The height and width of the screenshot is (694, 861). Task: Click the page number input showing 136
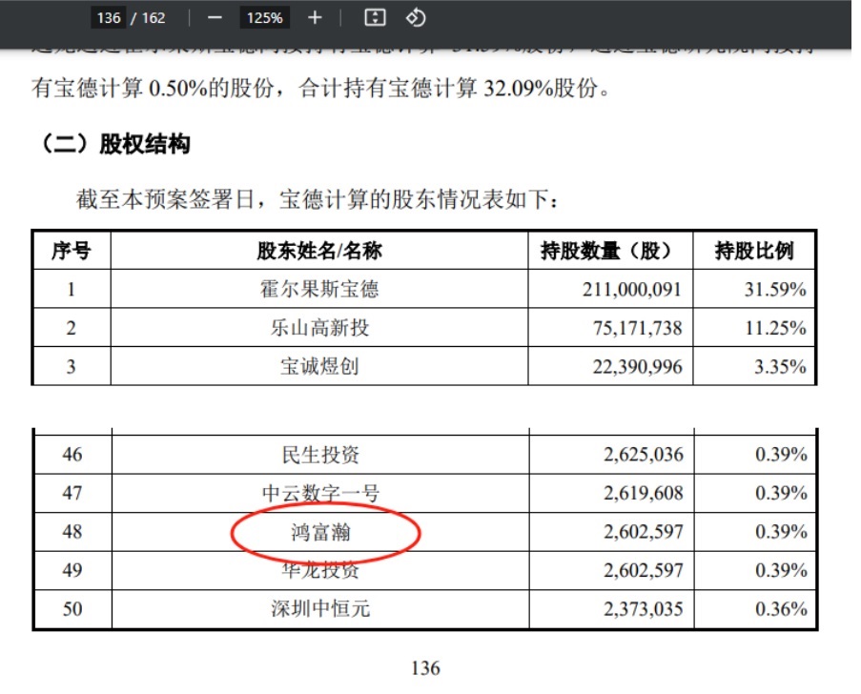108,17
